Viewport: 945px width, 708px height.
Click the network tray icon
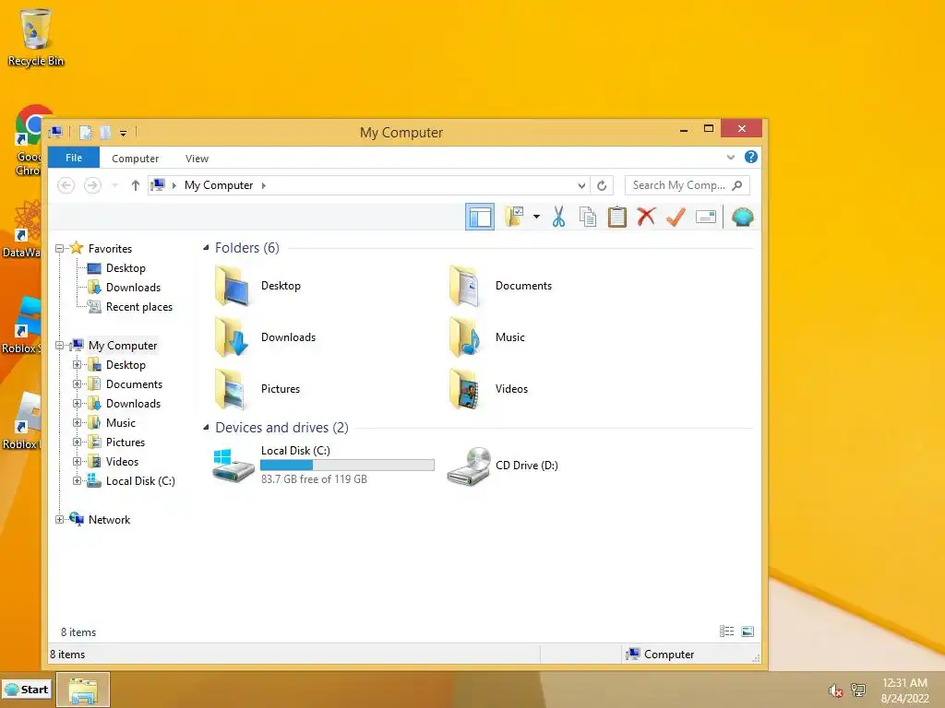tap(857, 690)
